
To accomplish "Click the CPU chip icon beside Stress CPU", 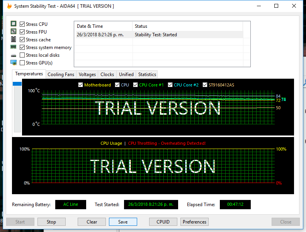I will pos(14,24).
